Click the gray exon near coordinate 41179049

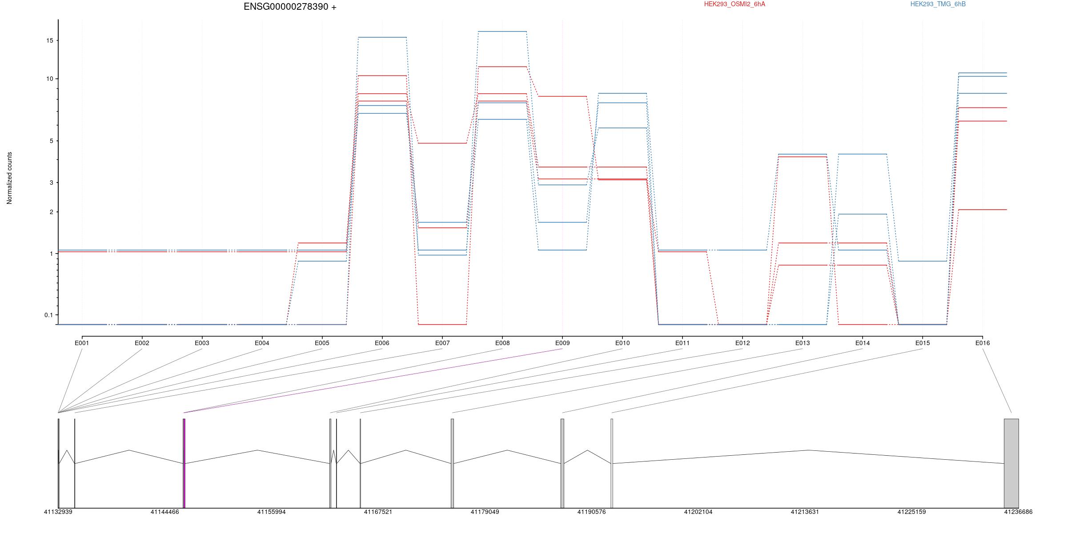(453, 463)
